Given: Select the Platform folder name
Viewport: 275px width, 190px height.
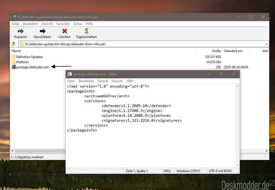Looking at the screenshot, I should click(23, 62).
